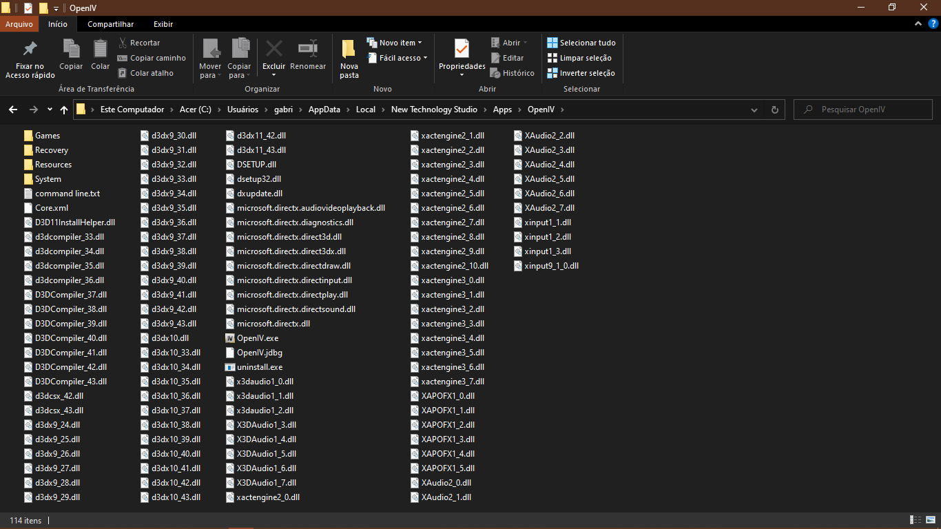Click the Fixar no Acesso rápido pin icon
Image resolution: width=941 pixels, height=529 pixels.
pos(30,50)
